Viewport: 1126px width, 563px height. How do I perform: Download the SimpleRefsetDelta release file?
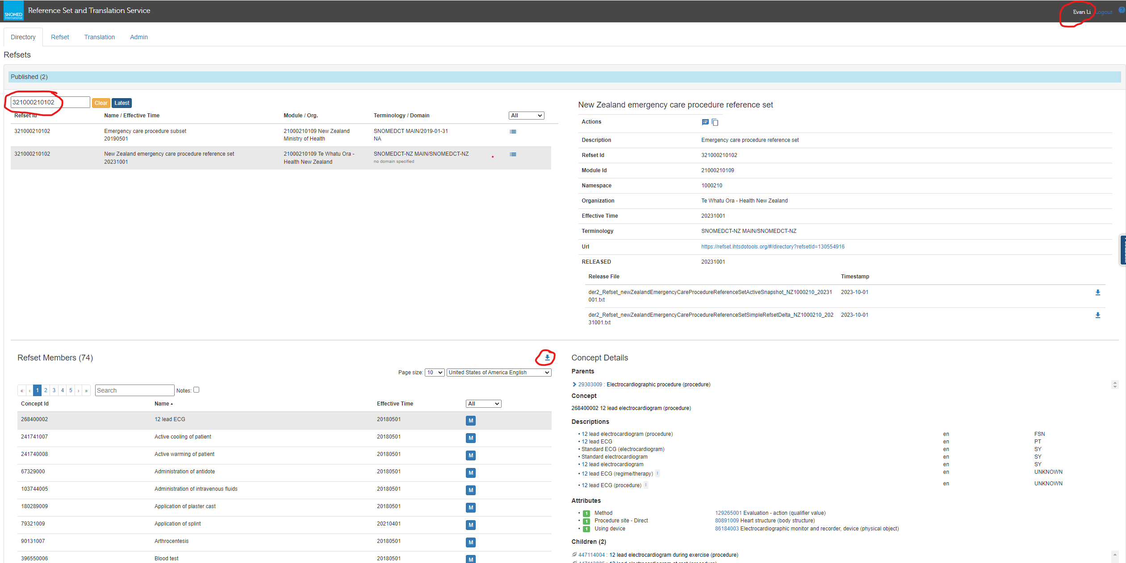click(1097, 315)
